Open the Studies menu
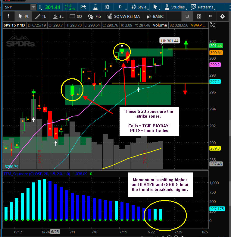This screenshot has height=237, width=231. tap(176, 7)
